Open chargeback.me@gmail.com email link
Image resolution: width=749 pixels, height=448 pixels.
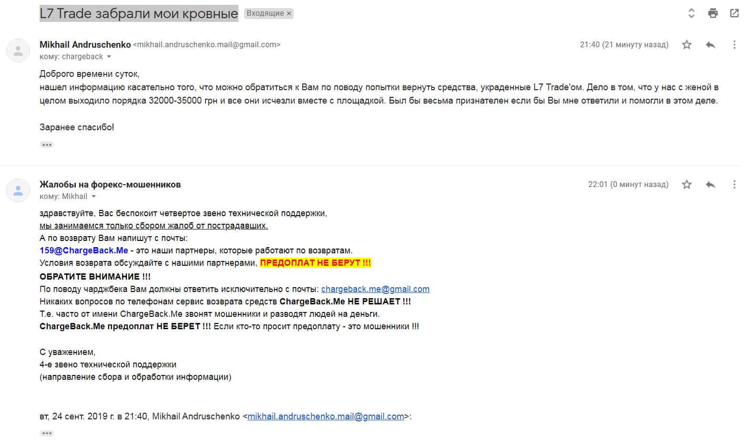[375, 289]
